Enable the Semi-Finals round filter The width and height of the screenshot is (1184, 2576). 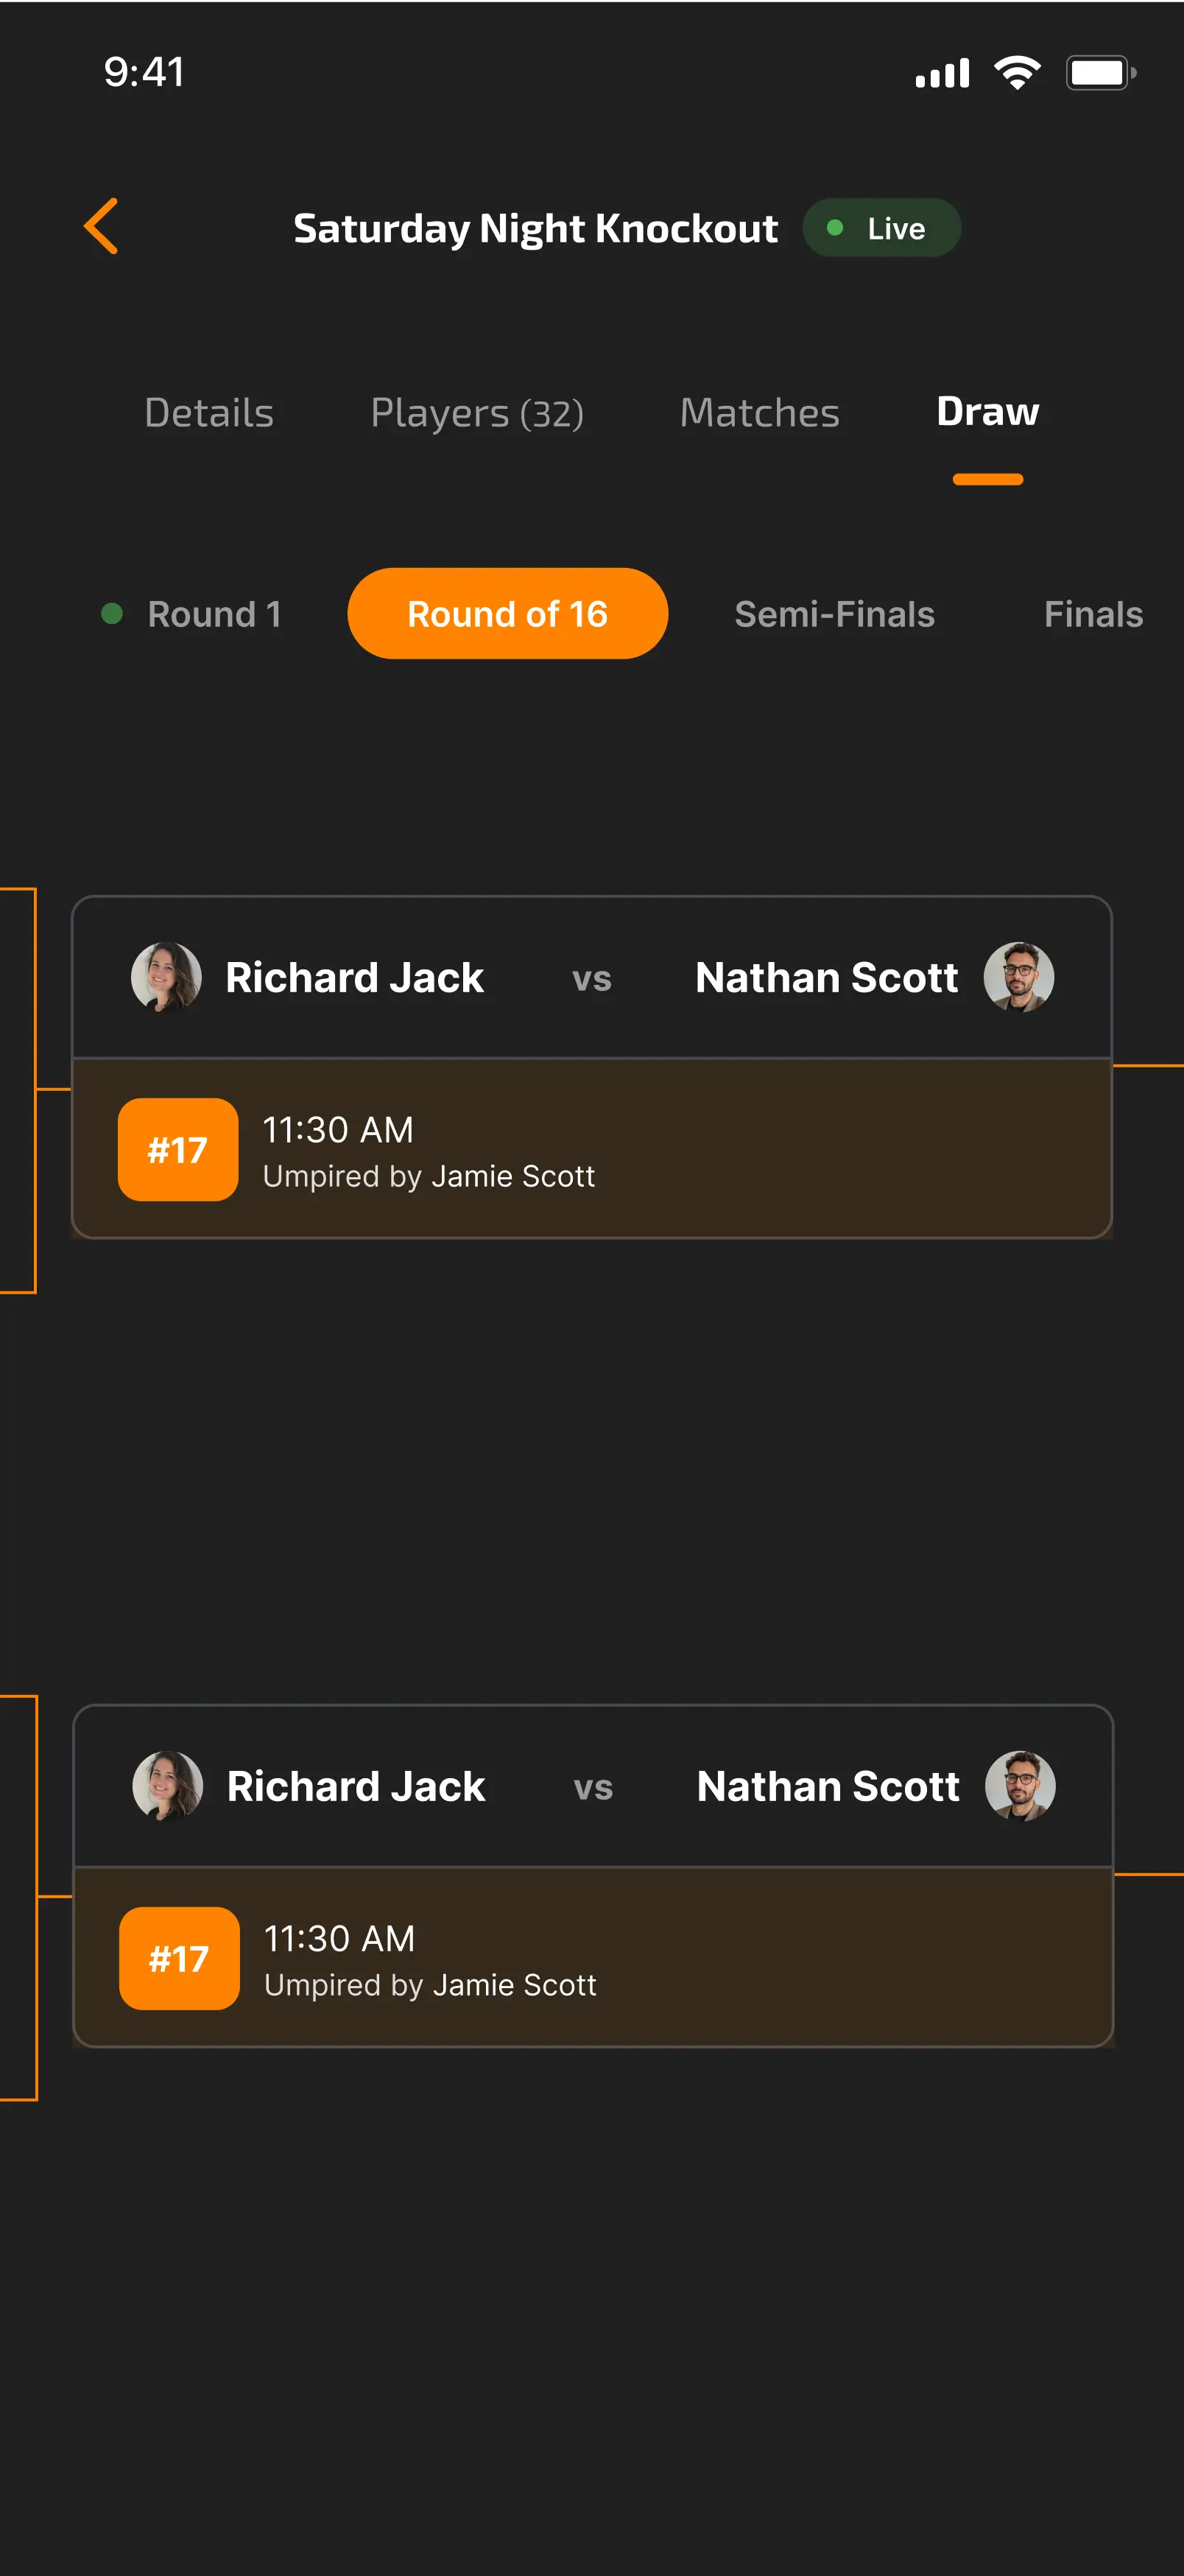(834, 613)
